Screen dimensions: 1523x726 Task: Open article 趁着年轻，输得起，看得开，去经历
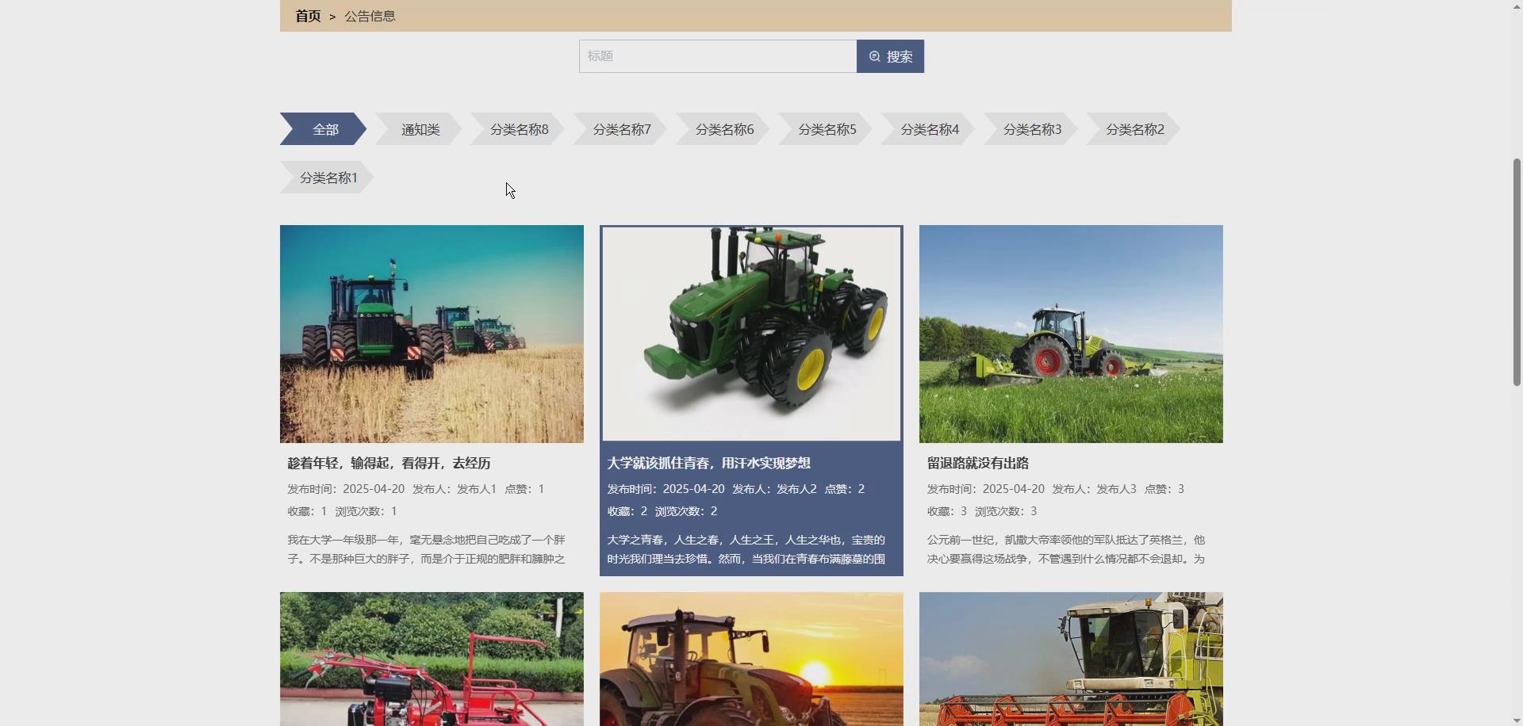388,463
